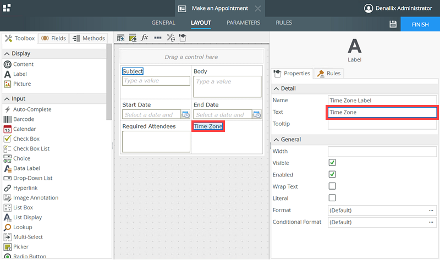Enable the Wrap Text checkbox
Image resolution: width=440 pixels, height=260 pixels.
(x=332, y=186)
